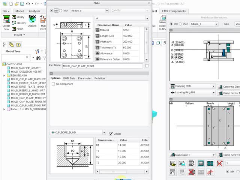
Task: Open the CLP_BORE_BLIND dropdown
Action: click(103, 132)
